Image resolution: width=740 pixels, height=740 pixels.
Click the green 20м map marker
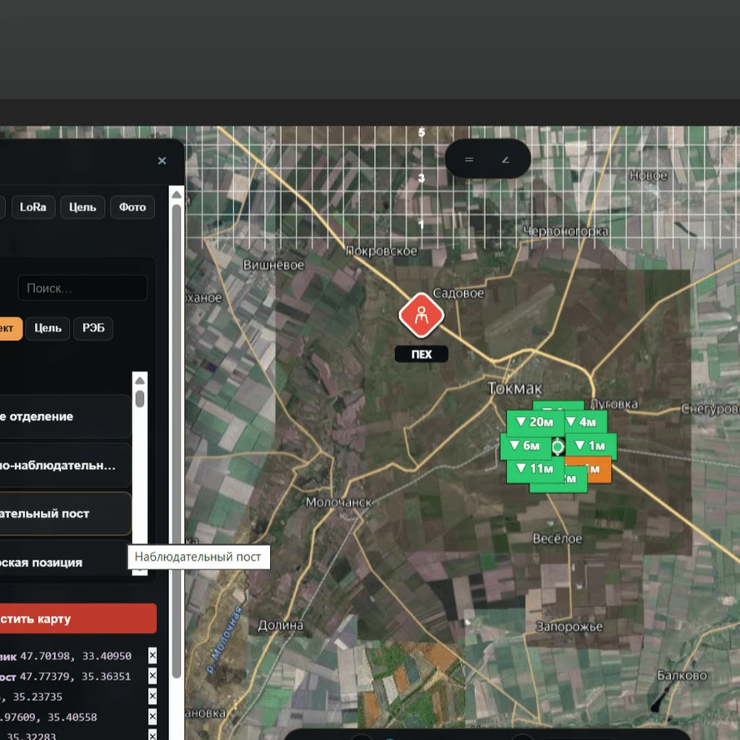(535, 422)
